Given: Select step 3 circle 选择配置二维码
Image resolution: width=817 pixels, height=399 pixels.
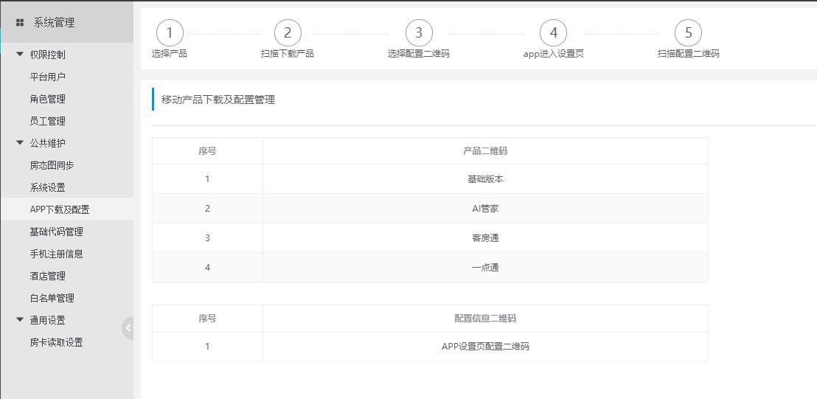Looking at the screenshot, I should [419, 32].
